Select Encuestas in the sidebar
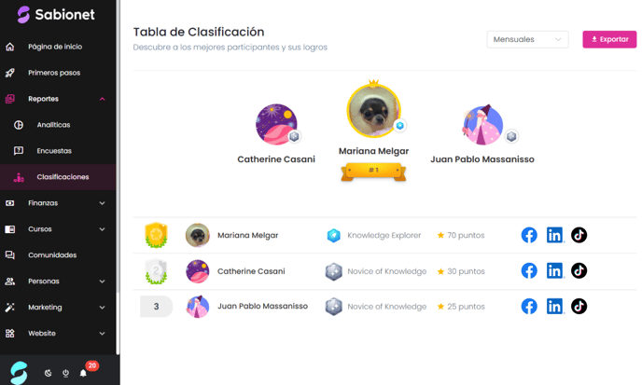Image resolution: width=642 pixels, height=385 pixels. pyautogui.click(x=54, y=151)
